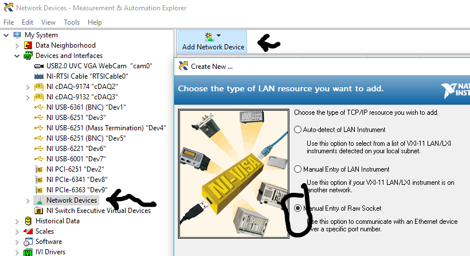Click the card icon for NI PCI-6251 Dev2
Viewport: 470px width, 256px height.
38,169
